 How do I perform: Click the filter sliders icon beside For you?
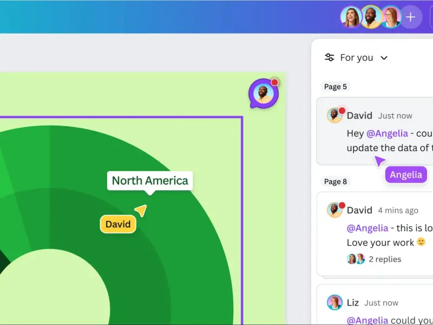click(x=329, y=57)
